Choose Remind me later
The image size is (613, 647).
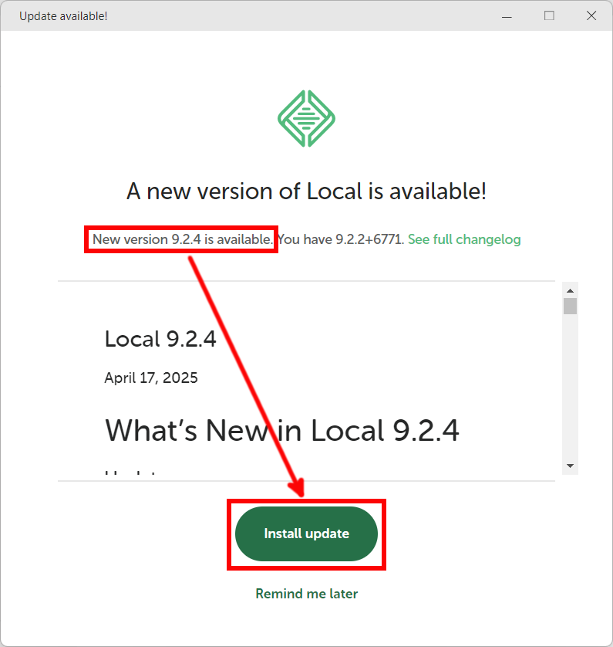tap(307, 594)
